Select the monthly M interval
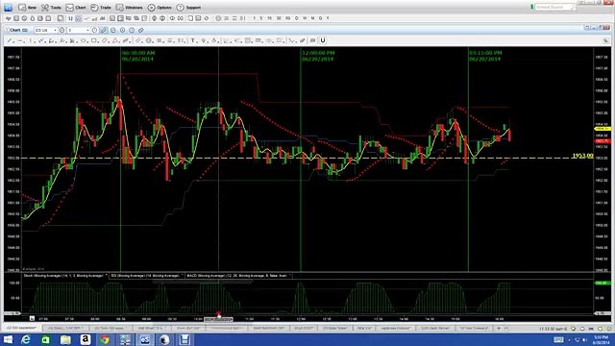 pos(312,18)
